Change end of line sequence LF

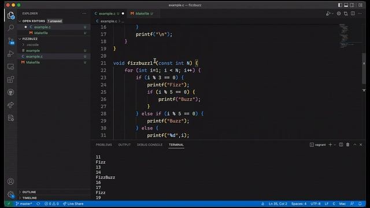(327, 204)
